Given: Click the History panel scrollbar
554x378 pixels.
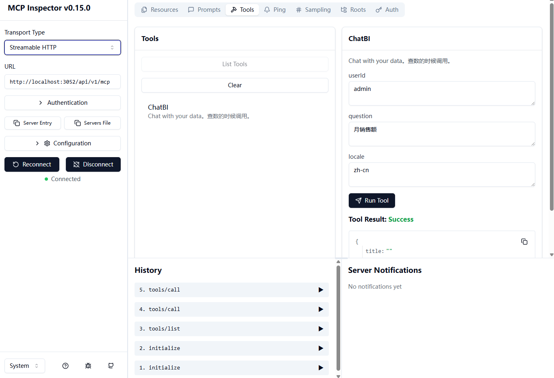Looking at the screenshot, I should coord(338,318).
